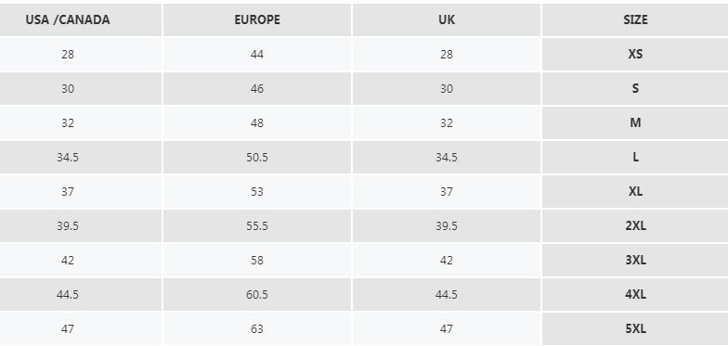The image size is (728, 346).
Task: Select Europe value 60.5
Action: pyautogui.click(x=257, y=295)
